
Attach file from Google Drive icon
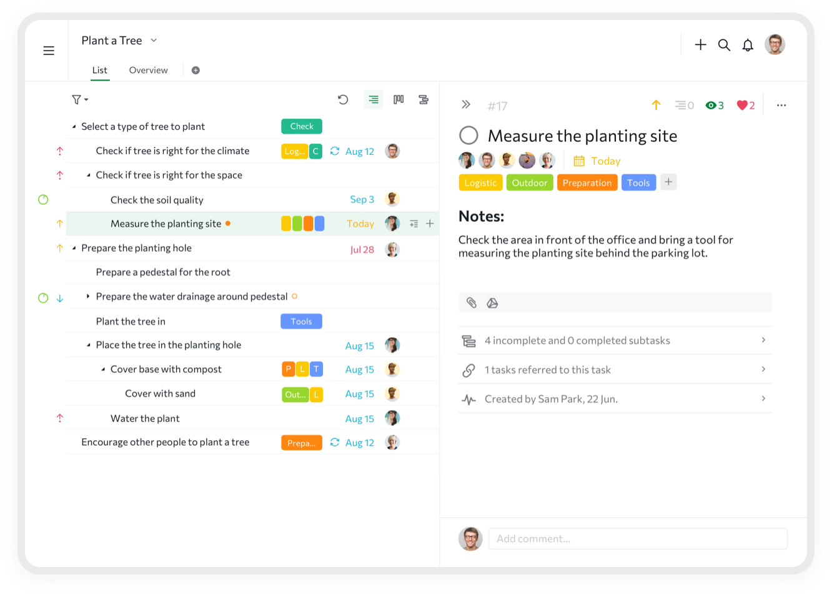tap(492, 303)
